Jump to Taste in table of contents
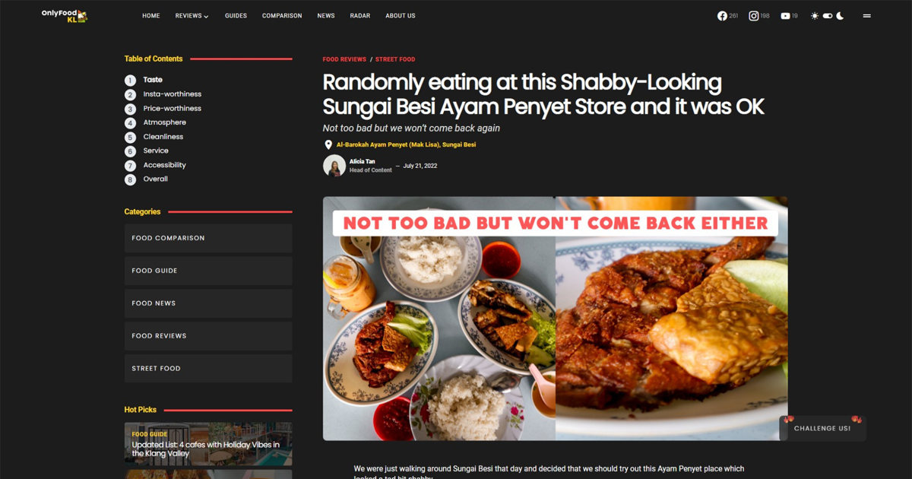The image size is (912, 479). (x=153, y=80)
